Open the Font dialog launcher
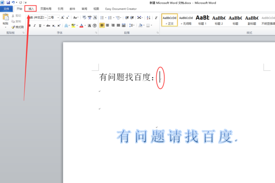Viewport: 275px width, 183px height. (96, 32)
